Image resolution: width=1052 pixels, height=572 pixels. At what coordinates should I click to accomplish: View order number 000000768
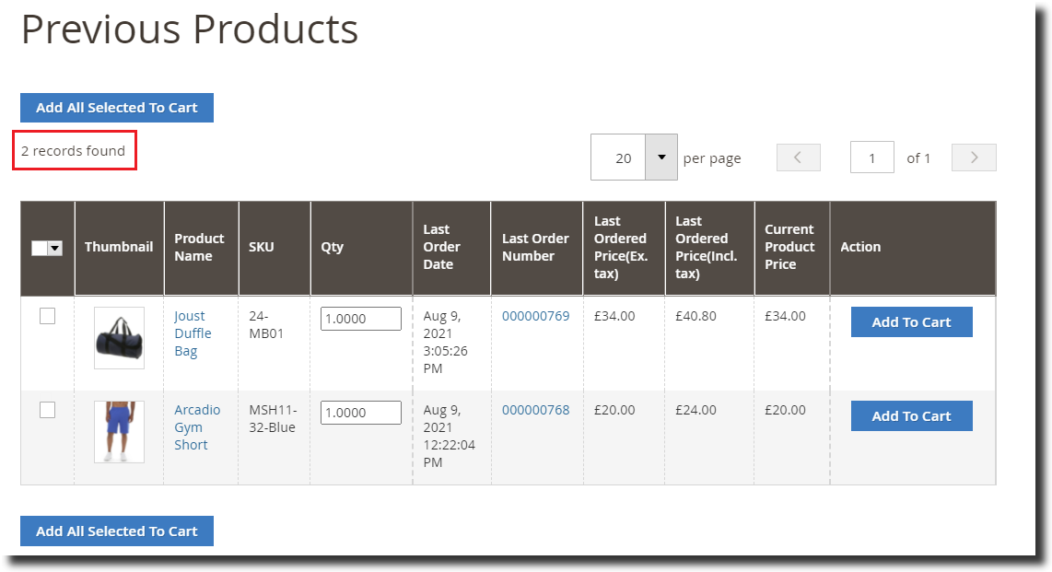(536, 410)
